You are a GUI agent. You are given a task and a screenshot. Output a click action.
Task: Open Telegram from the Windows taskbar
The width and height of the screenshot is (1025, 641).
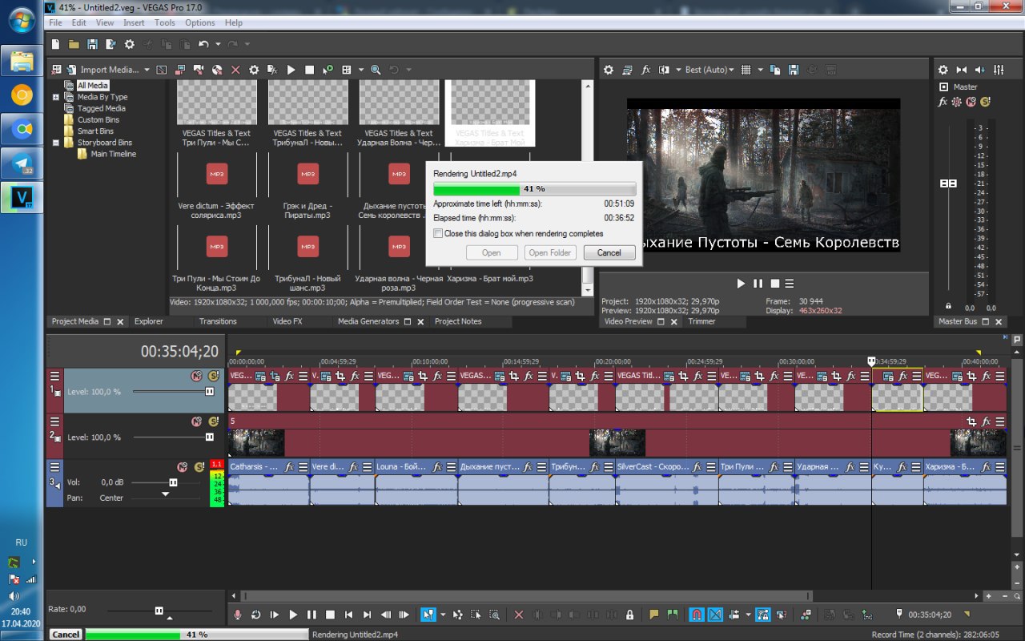click(22, 163)
